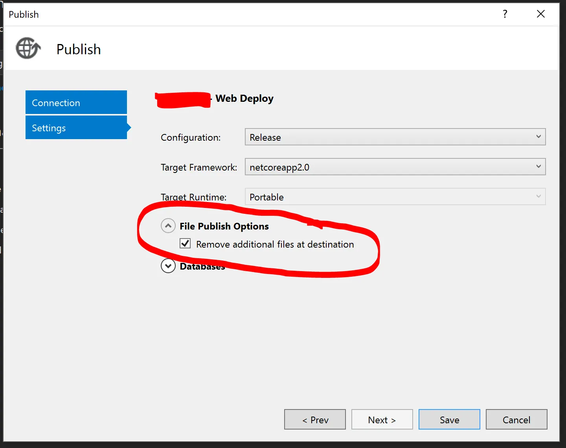This screenshot has width=566, height=448.
Task: Open the help question mark button
Action: (x=505, y=14)
